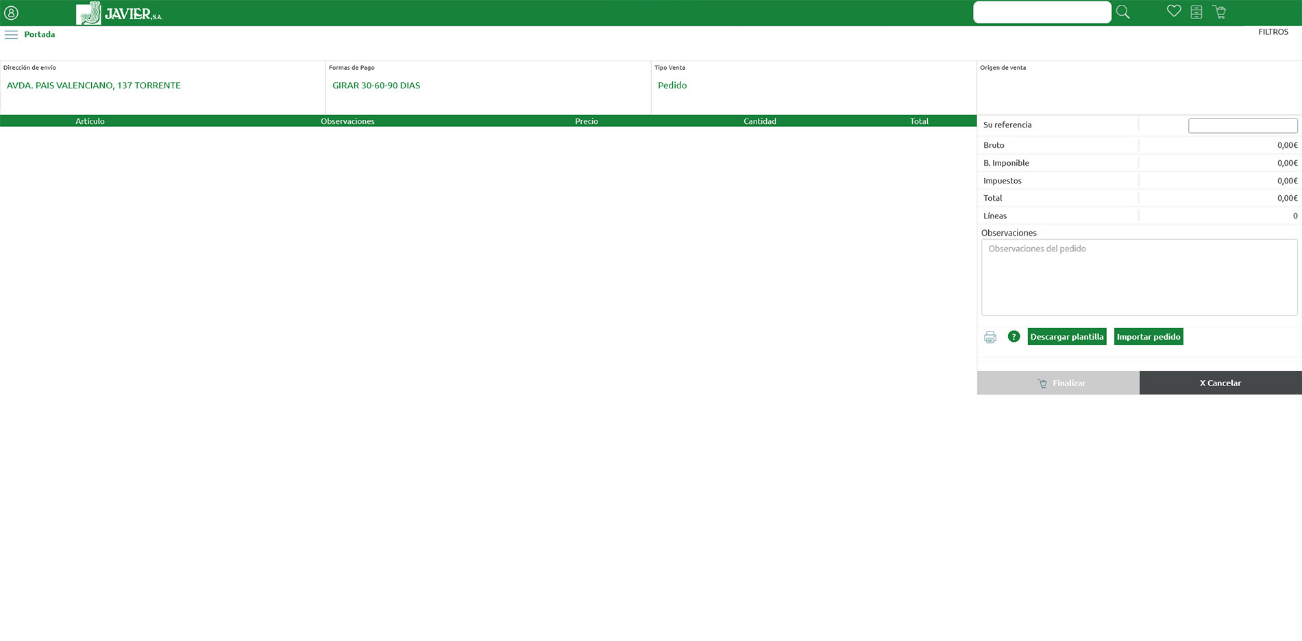Click the Importar pedido button
Viewport: 1302px width, 641px height.
(1148, 337)
